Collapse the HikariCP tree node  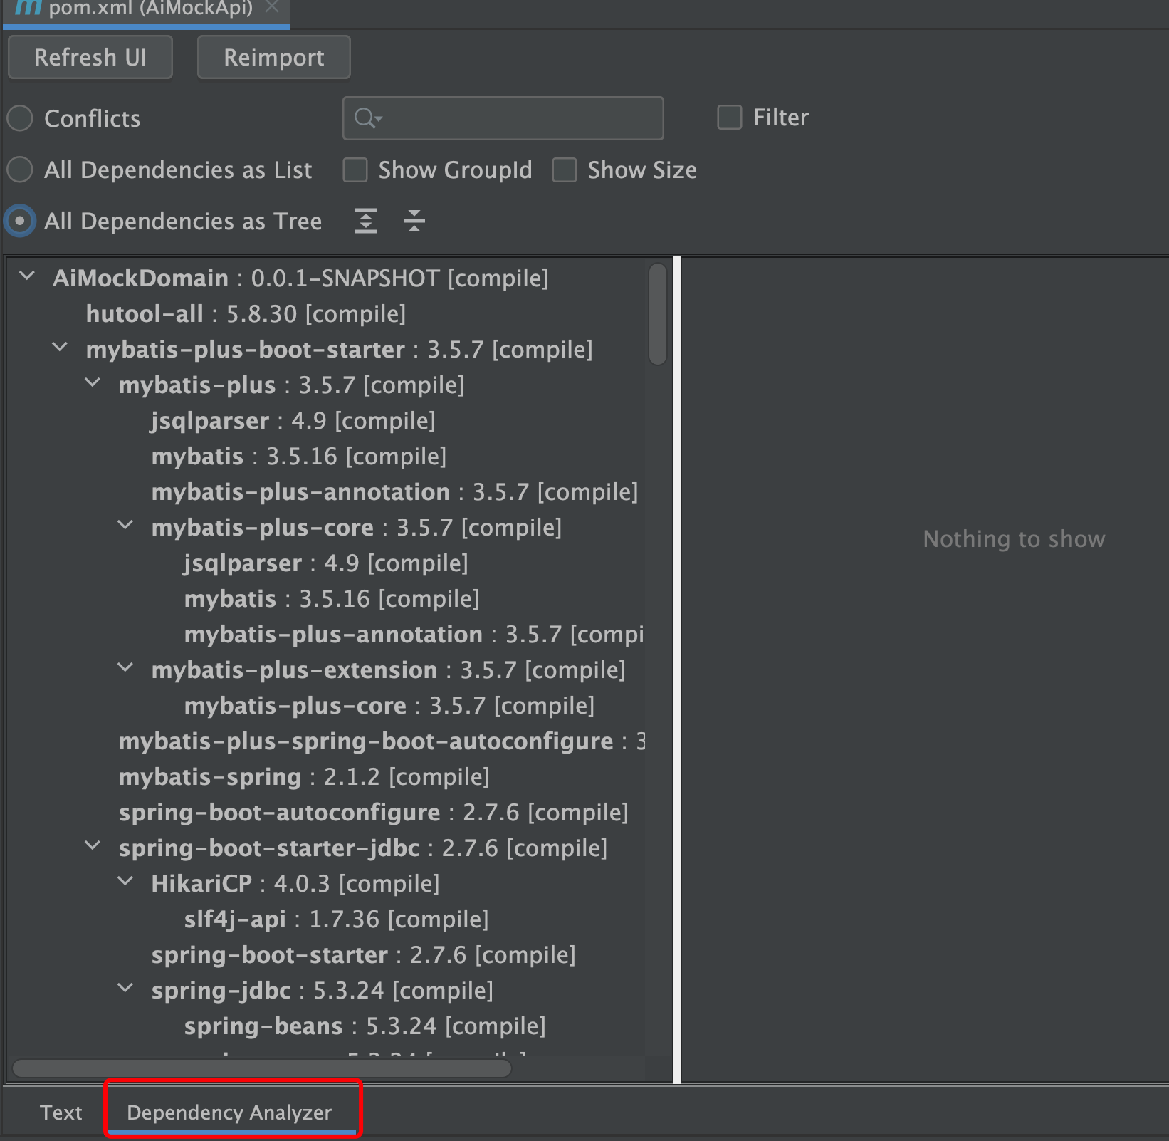(125, 882)
